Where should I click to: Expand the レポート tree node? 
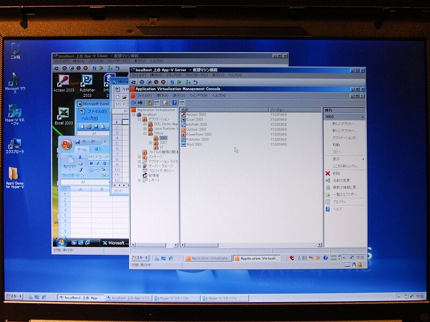(139, 180)
